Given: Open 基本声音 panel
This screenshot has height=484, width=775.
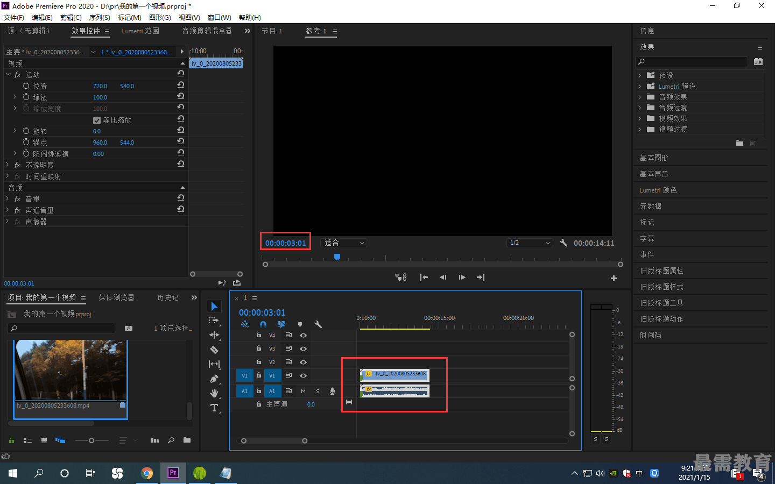Looking at the screenshot, I should 654,174.
